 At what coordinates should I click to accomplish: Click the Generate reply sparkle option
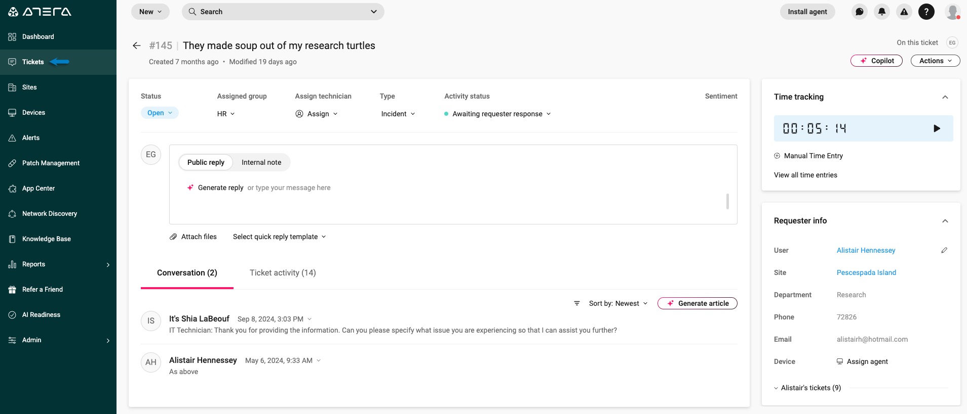pyautogui.click(x=215, y=188)
